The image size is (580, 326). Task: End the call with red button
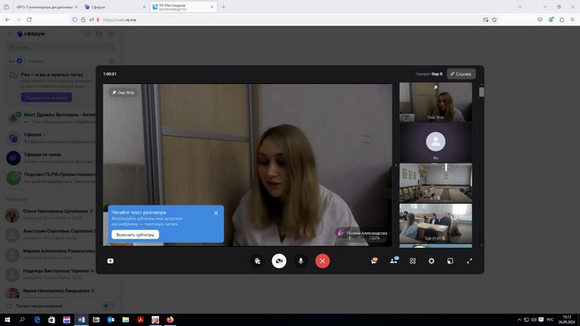[322, 261]
